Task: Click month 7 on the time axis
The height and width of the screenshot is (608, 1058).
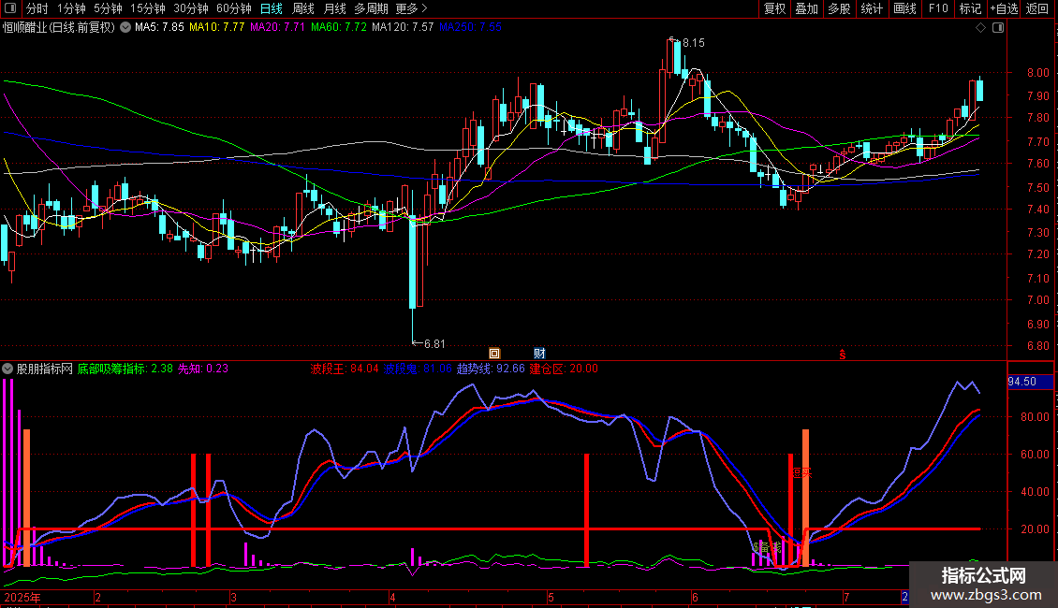Action: coord(846,597)
